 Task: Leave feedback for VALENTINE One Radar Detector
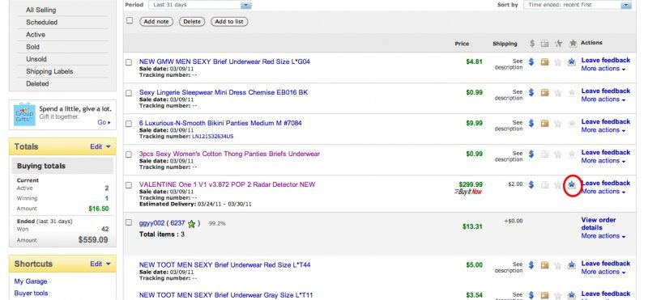tap(606, 184)
